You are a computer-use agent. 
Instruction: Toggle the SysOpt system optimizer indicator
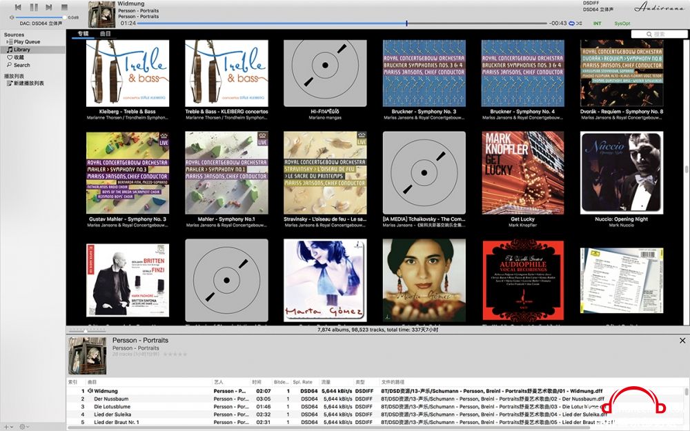coord(622,23)
